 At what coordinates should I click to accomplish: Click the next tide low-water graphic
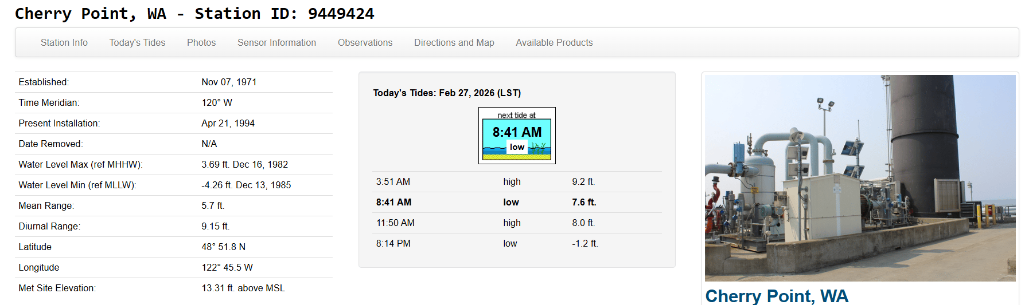click(x=517, y=136)
